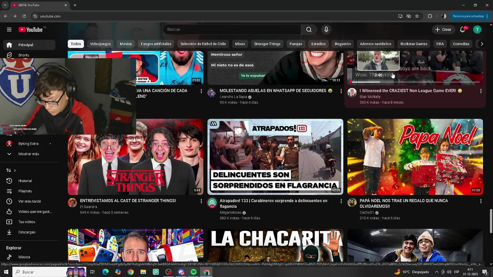This screenshot has width=493, height=277.
Task: Click the YouTube logo
Action: (x=30, y=30)
